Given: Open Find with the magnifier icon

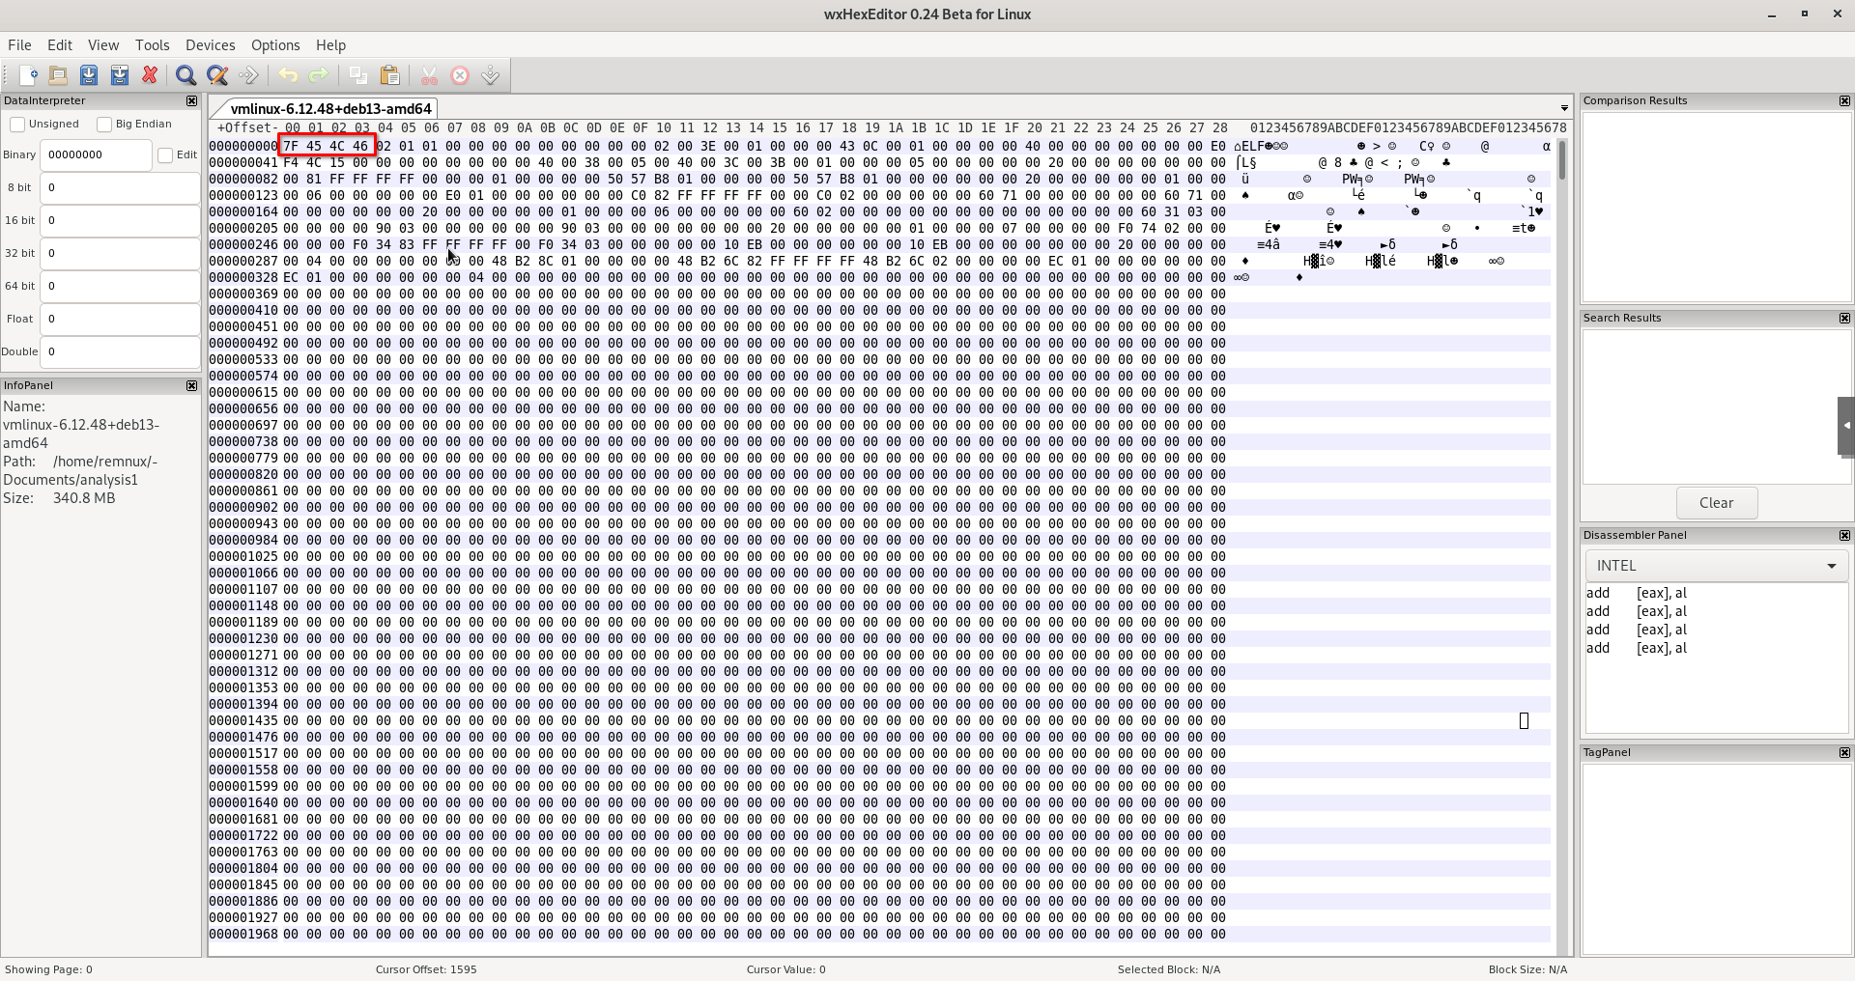Looking at the screenshot, I should coord(186,75).
